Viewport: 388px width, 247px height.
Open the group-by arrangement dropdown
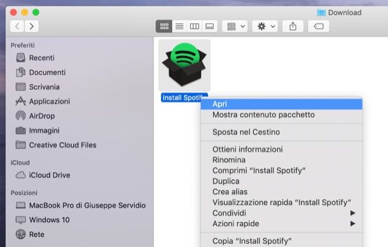coord(235,26)
